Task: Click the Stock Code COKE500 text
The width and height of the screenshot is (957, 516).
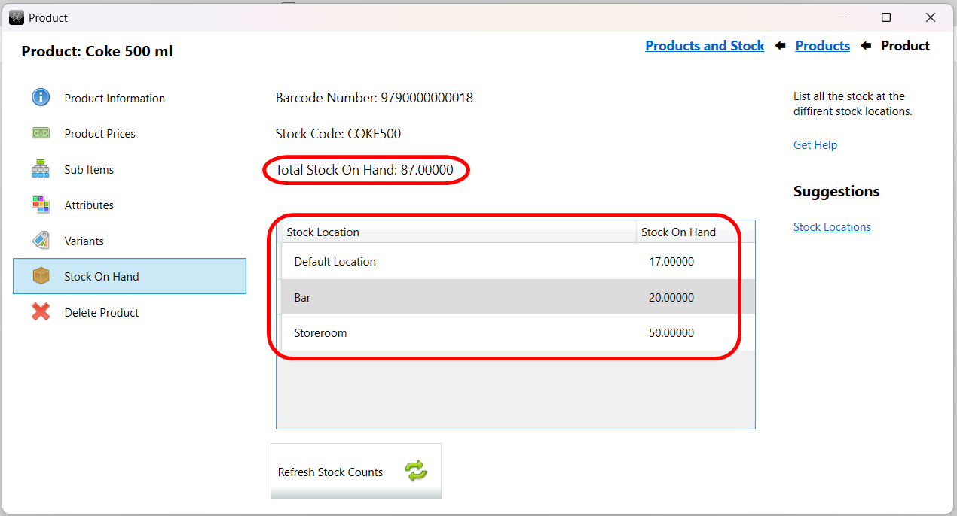Action: pyautogui.click(x=338, y=134)
